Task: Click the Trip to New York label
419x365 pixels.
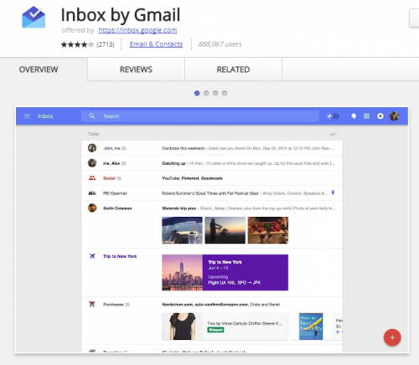Action: pyautogui.click(x=120, y=256)
